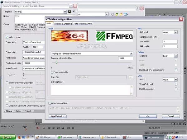Screen dimensions: 187x140
Task: Switch to Мои документы taskbar window
Action: 89,137
